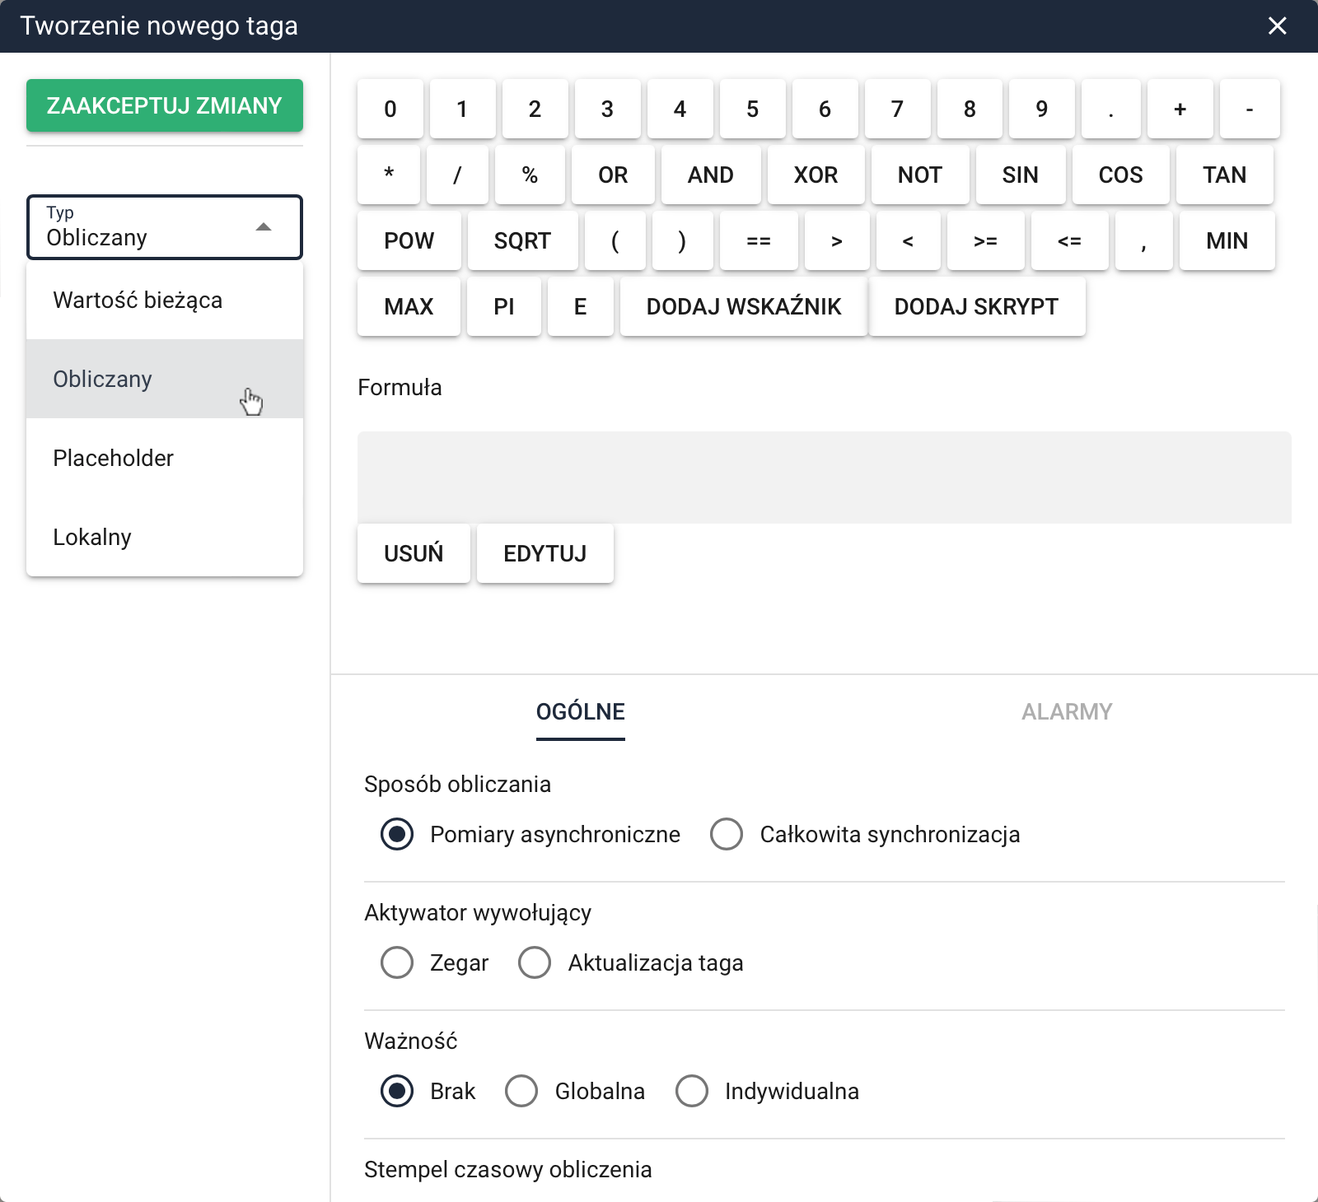Switch to ALARMY tab
Image resolution: width=1318 pixels, height=1202 pixels.
tap(1067, 711)
